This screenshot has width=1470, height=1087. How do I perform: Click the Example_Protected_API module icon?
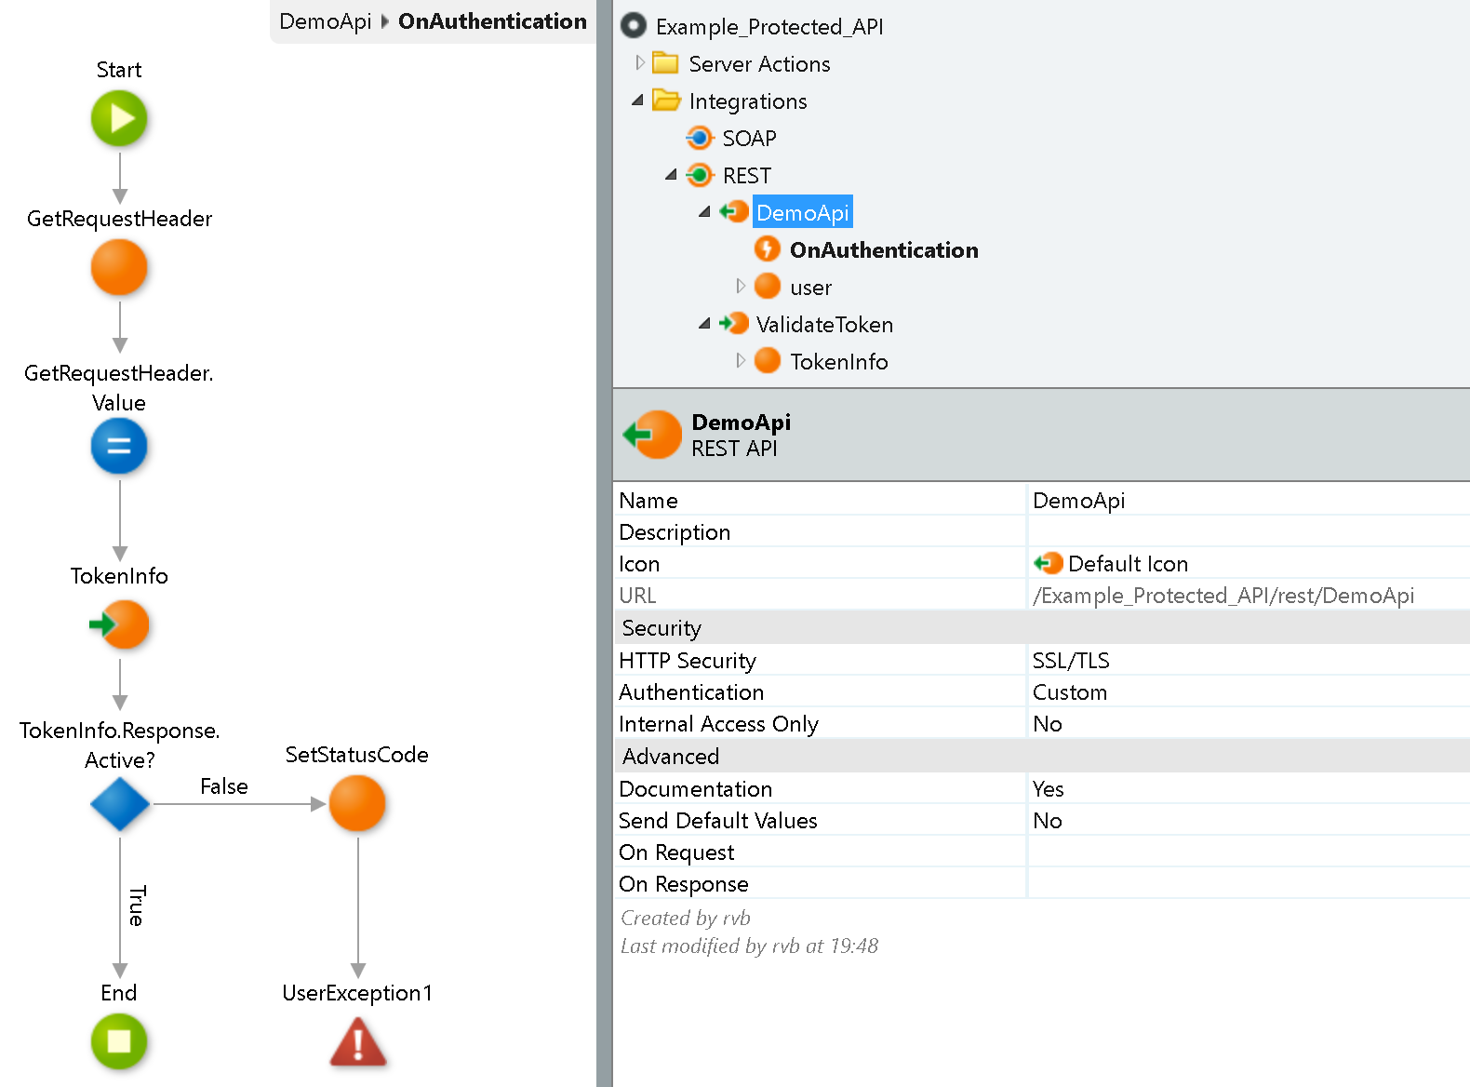point(634,26)
